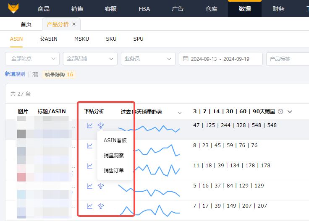Click sales values 7 | 17 | 39 | 149
The width and height of the screenshot is (309, 221).
[230, 205]
